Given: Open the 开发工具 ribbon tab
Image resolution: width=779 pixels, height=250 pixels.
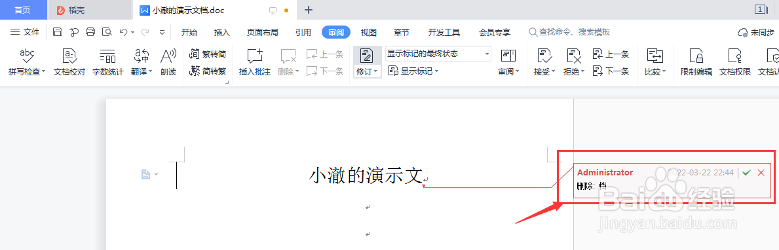Looking at the screenshot, I should [444, 32].
